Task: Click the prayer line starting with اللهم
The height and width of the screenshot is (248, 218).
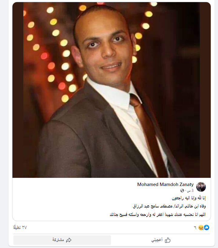Action: point(158,214)
